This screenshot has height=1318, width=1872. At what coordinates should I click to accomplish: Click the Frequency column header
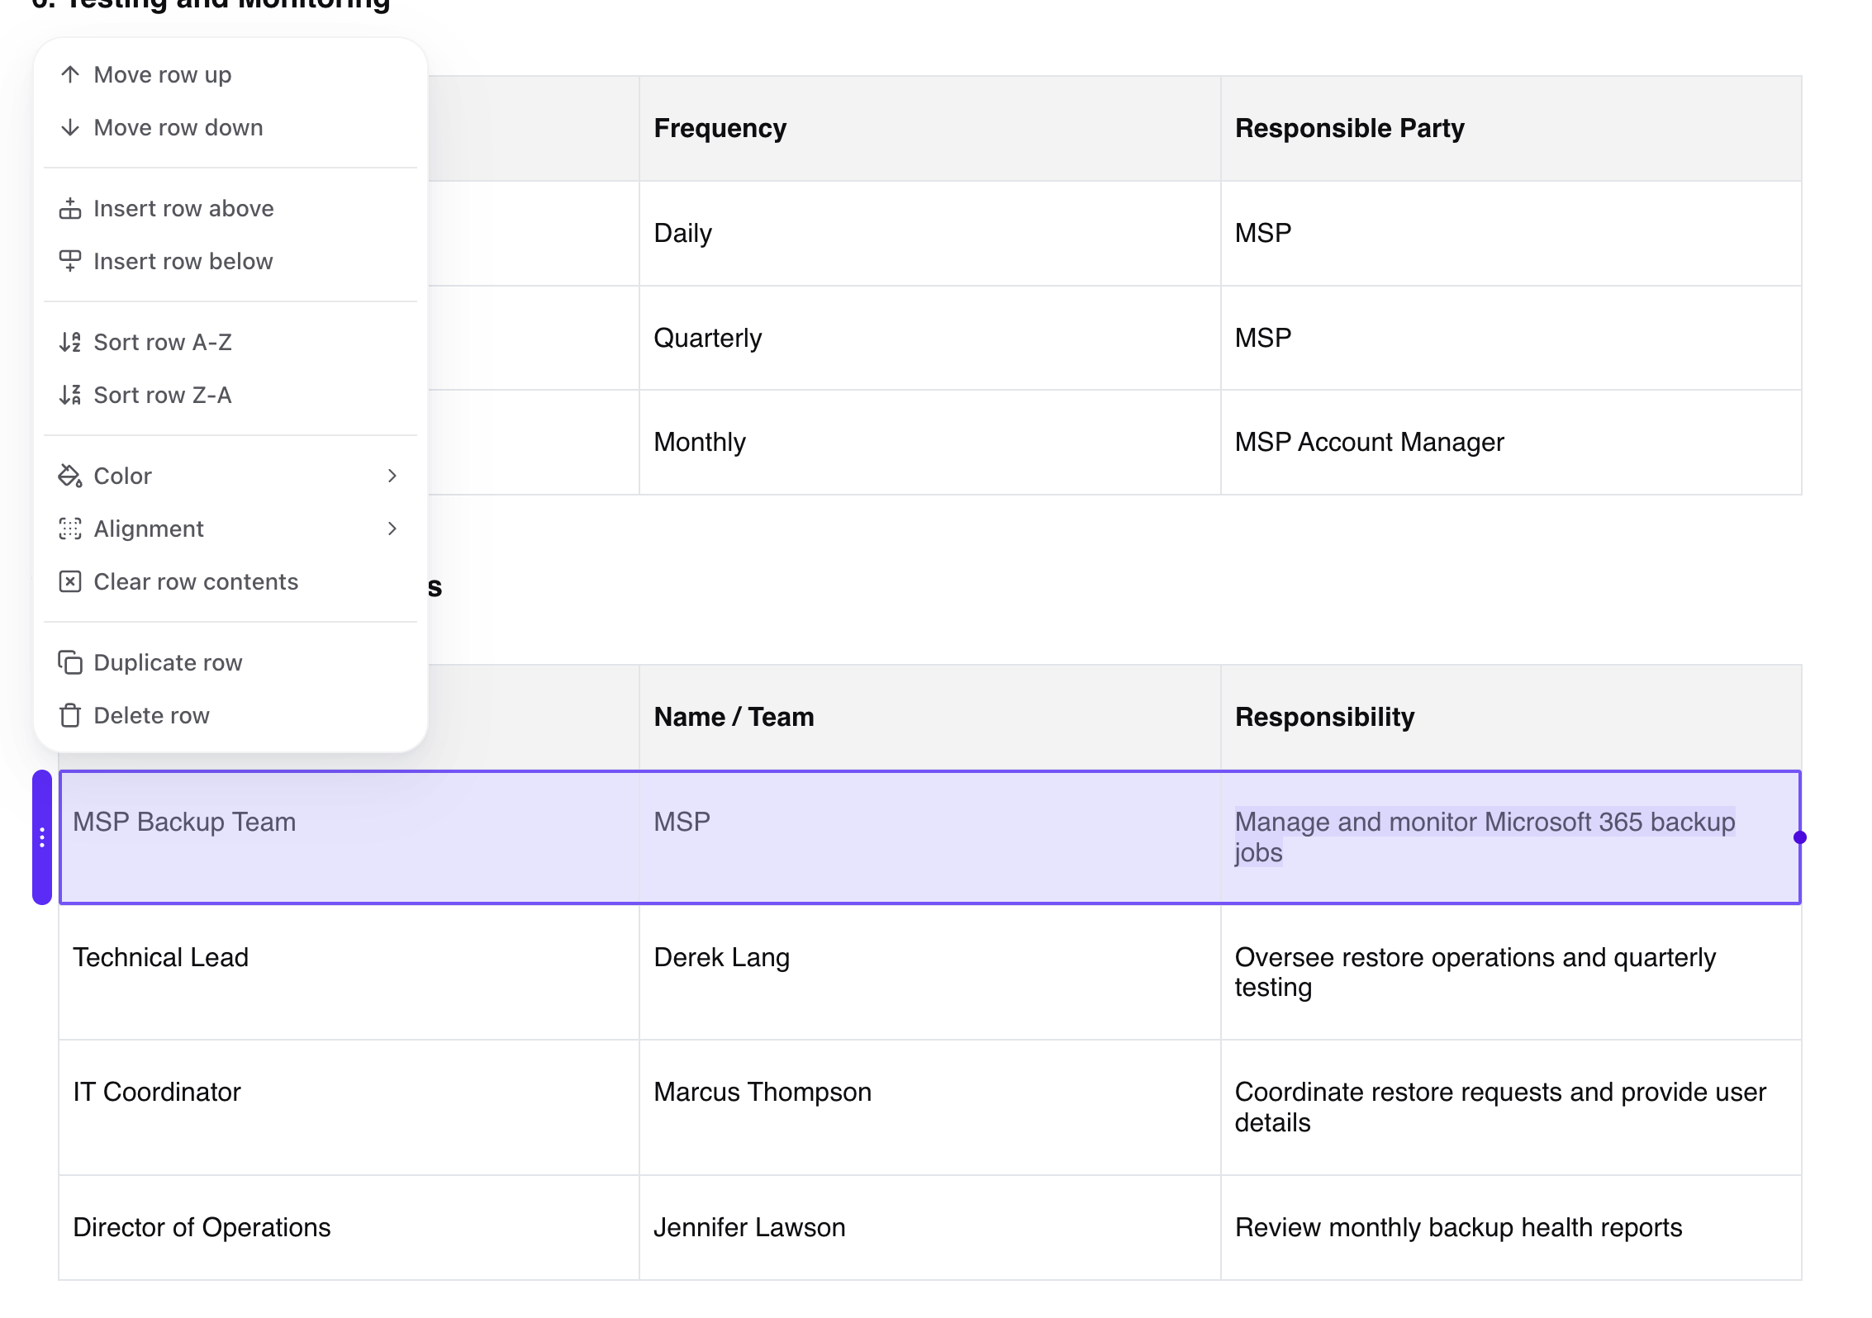[930, 129]
